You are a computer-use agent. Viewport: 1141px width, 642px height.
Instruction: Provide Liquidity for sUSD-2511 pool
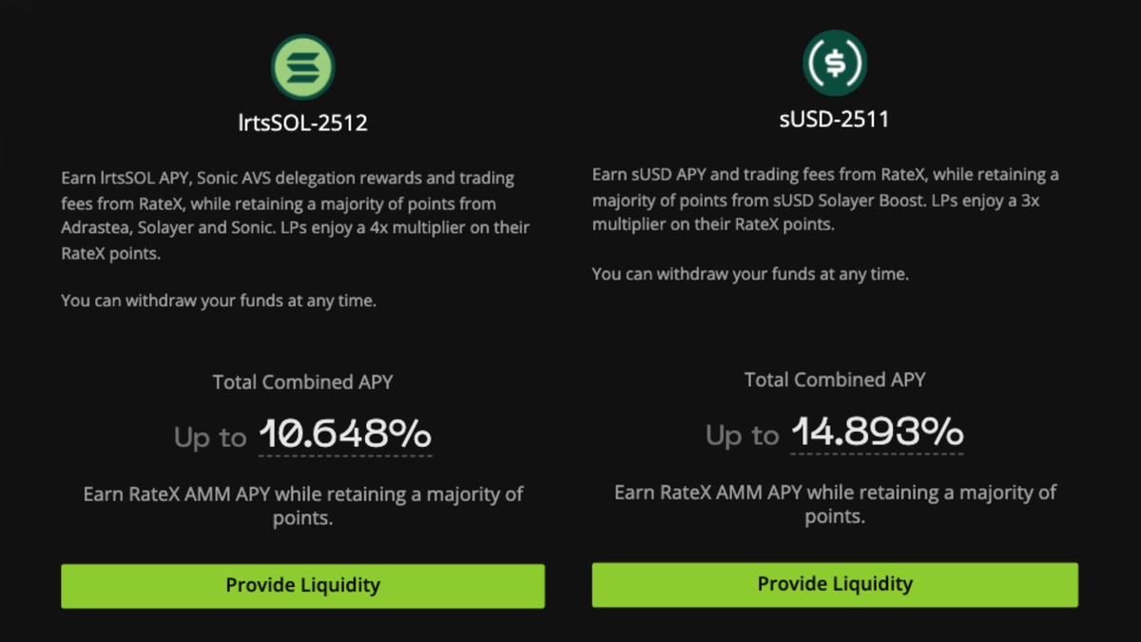835,584
